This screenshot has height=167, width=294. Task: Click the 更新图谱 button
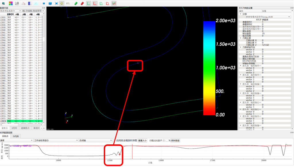pyautogui.click(x=175, y=140)
